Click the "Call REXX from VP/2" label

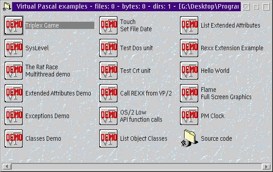(x=146, y=93)
